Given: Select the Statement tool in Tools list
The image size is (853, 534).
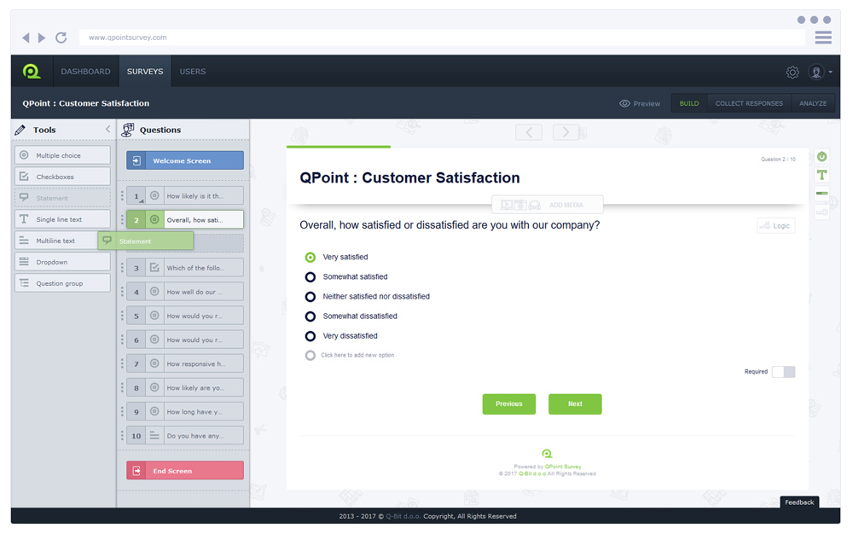Looking at the screenshot, I should tap(62, 198).
